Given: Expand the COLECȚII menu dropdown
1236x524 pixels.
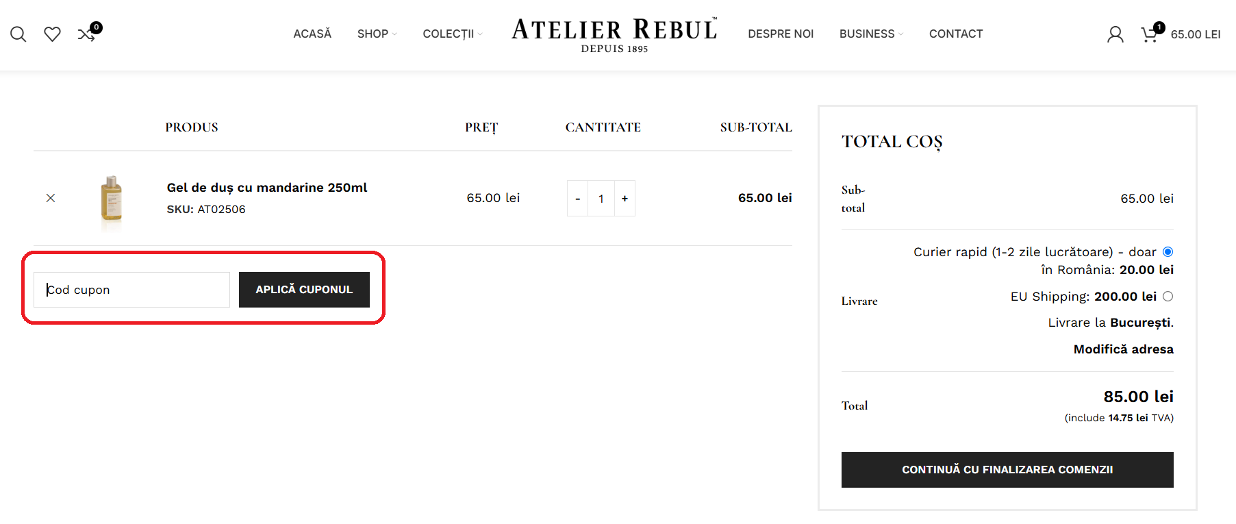Looking at the screenshot, I should click(453, 34).
